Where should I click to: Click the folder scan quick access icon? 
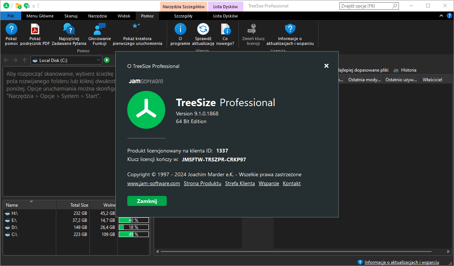pyautogui.click(x=18, y=6)
